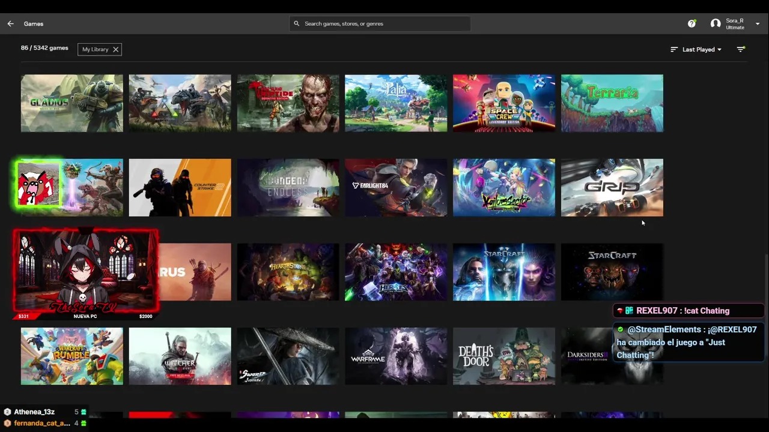Screen dimensions: 769x432
Task: Select the Hearthstone game tile
Action: point(288,272)
